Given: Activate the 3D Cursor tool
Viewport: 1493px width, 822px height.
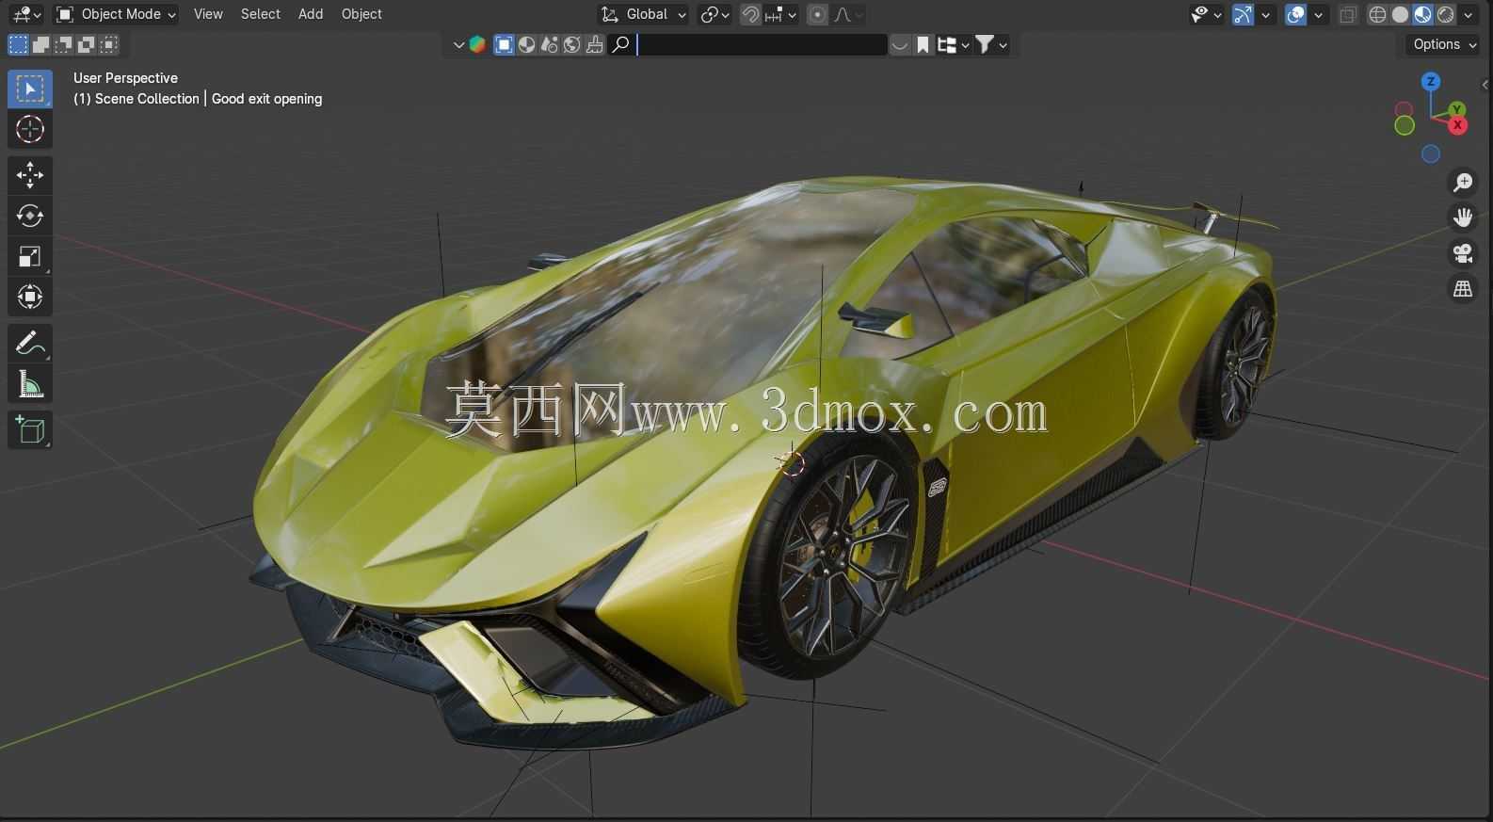Looking at the screenshot, I should tap(30, 129).
